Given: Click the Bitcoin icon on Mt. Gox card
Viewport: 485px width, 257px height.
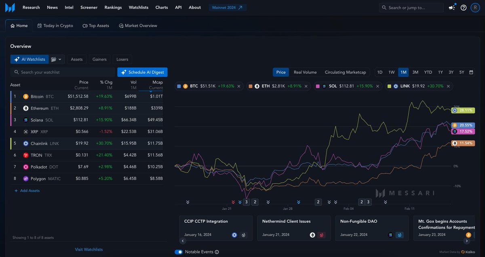Looking at the screenshot, I should coord(468,235).
